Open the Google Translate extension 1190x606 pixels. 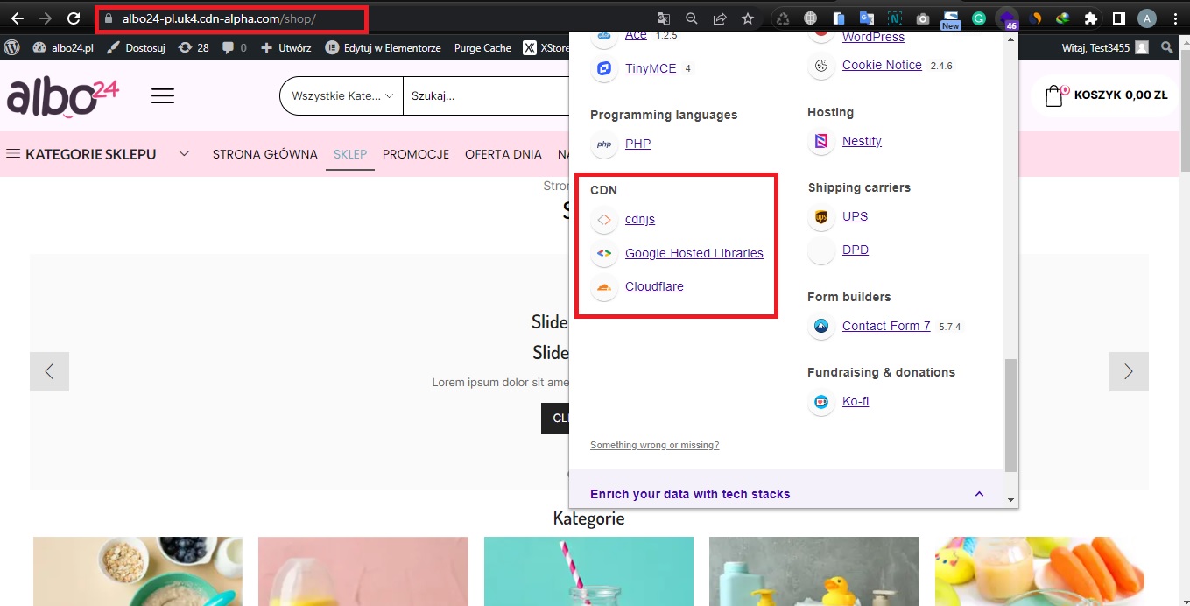coord(867,18)
